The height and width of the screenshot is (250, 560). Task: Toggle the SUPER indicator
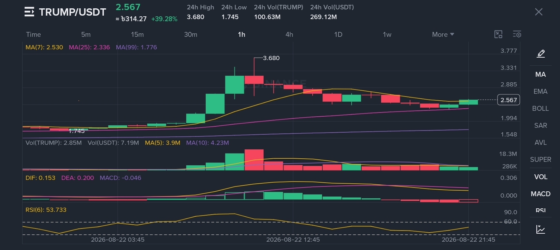coord(541,159)
